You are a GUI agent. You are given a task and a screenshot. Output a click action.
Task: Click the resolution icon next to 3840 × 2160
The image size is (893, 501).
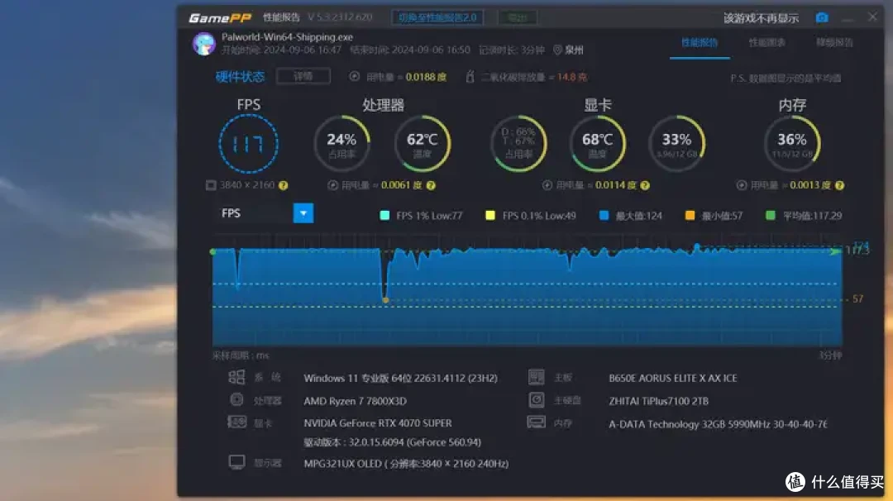coord(211,185)
